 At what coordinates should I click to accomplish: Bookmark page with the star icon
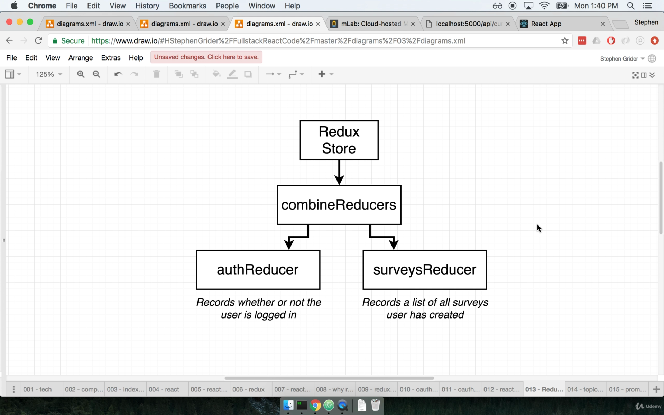(565, 41)
